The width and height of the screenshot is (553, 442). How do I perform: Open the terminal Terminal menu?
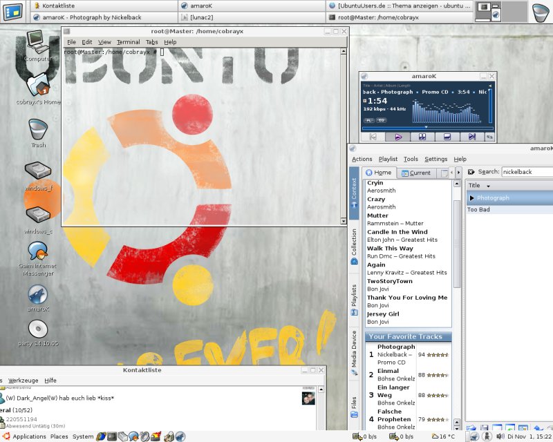(129, 42)
